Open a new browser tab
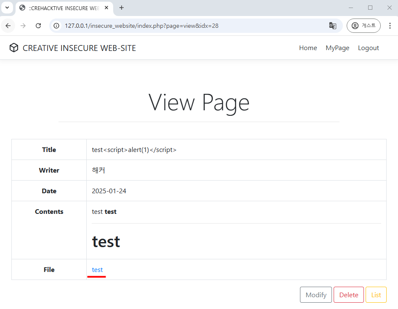 122,8
